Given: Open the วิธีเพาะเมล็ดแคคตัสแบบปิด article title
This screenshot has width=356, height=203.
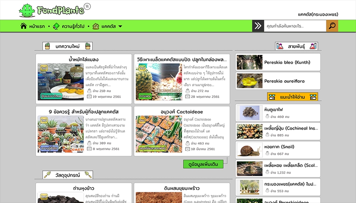Looking at the screenshot, I should point(182,60).
